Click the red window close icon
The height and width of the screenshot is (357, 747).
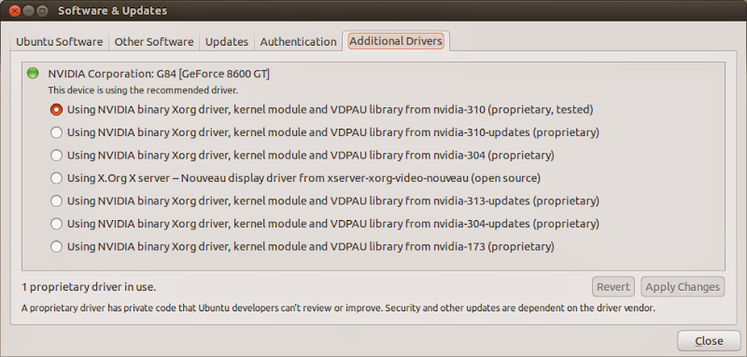(x=15, y=10)
